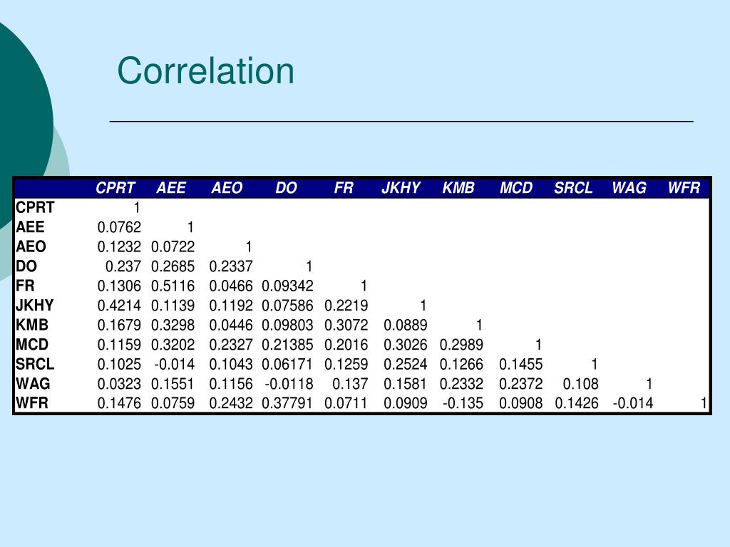Select the cell showing 0.3202

[x=173, y=344]
